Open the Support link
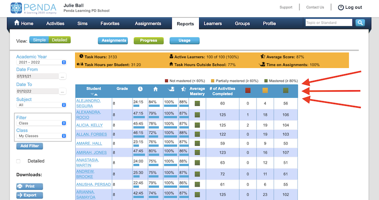 click(286, 7)
